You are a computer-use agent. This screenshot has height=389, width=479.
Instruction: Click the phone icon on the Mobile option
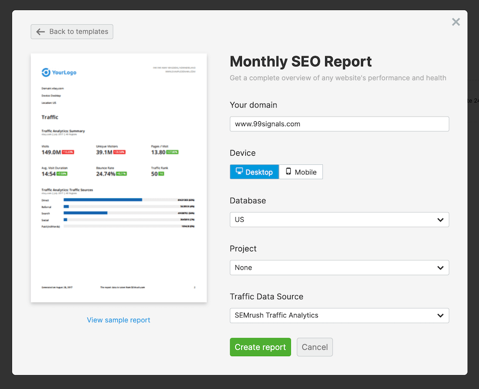tap(288, 172)
